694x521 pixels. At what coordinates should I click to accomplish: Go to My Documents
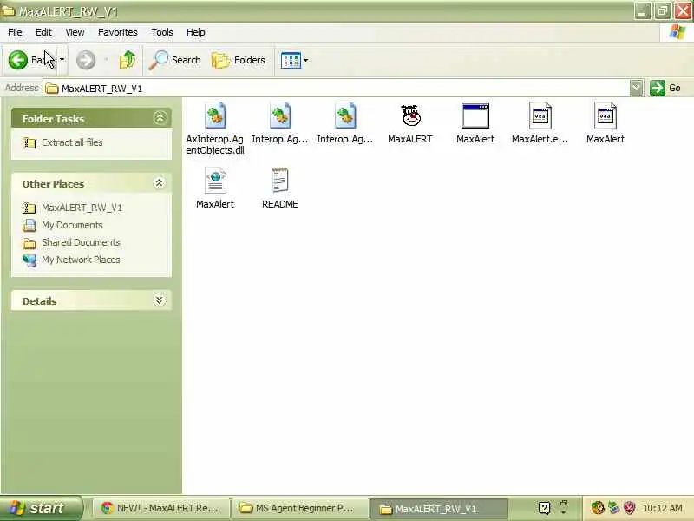pyautogui.click(x=72, y=225)
